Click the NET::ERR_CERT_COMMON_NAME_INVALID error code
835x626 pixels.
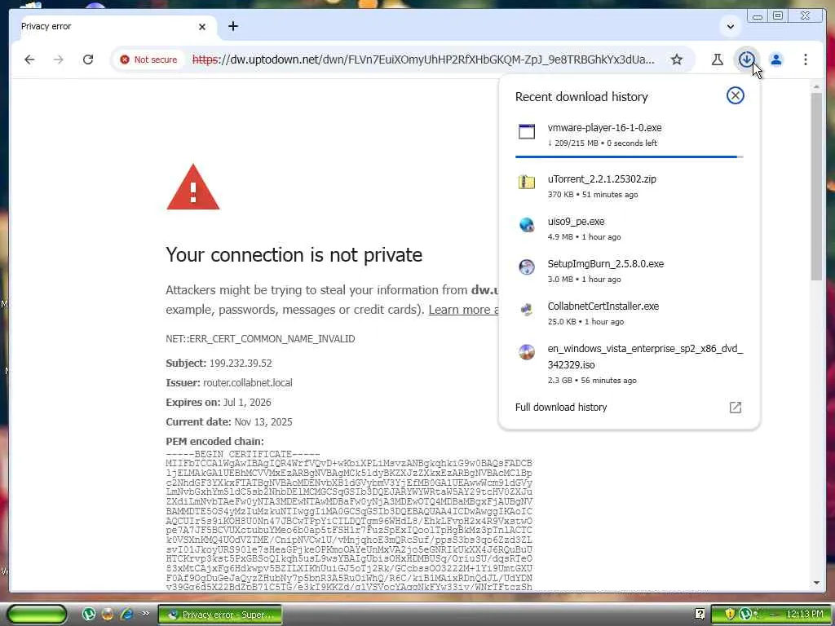(x=260, y=339)
